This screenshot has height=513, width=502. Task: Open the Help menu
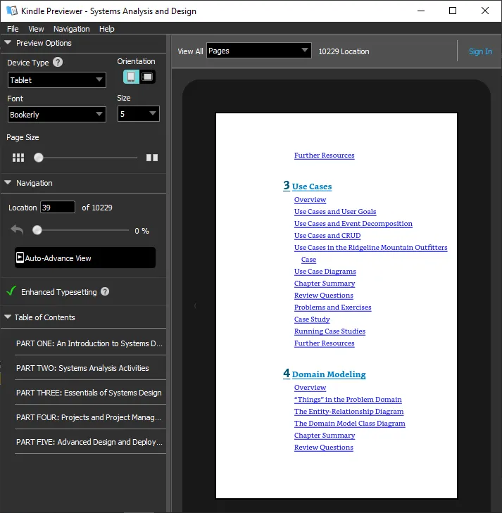[x=107, y=29]
